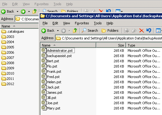The height and width of the screenshot is (115, 162).
Task: Select Administrator.pst file icon
Action: coord(44,51)
